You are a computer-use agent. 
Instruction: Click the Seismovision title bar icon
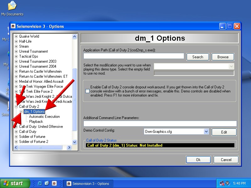click(13, 26)
